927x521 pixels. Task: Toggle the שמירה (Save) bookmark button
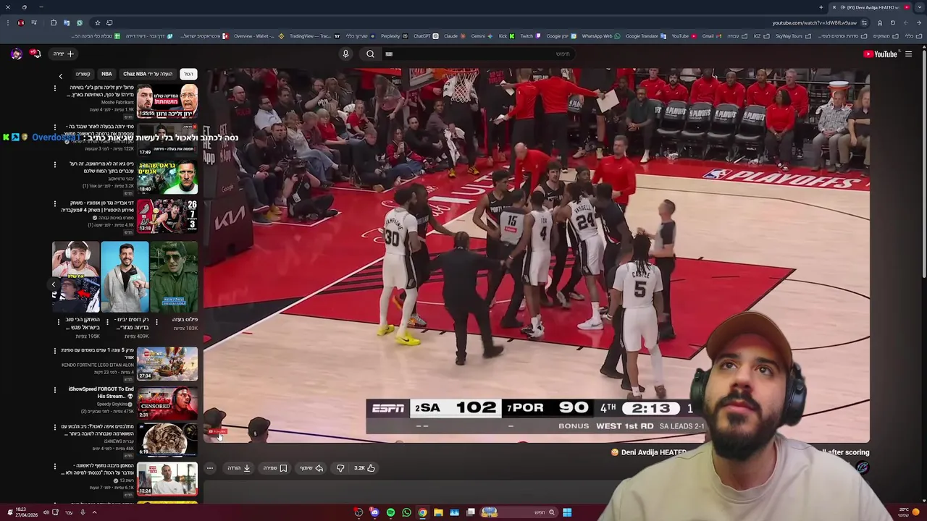[x=275, y=468]
